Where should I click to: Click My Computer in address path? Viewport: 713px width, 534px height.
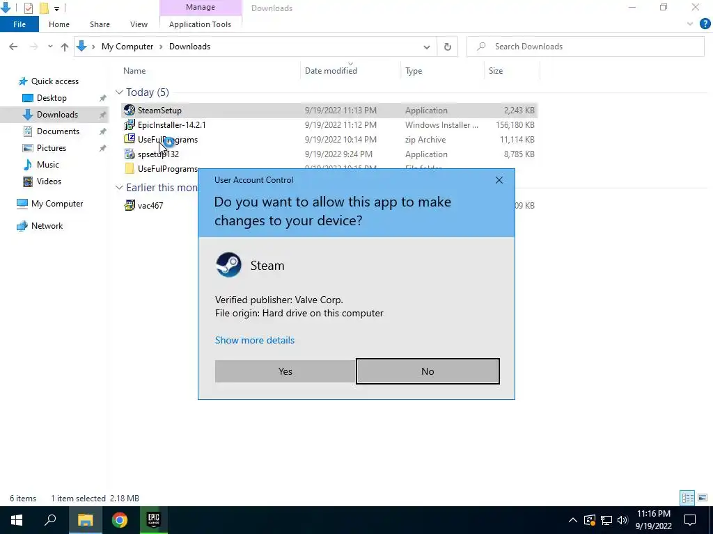(x=127, y=47)
